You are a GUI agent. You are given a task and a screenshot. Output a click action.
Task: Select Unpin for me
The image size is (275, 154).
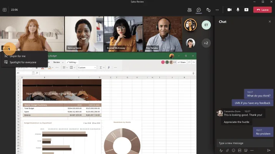17,56
